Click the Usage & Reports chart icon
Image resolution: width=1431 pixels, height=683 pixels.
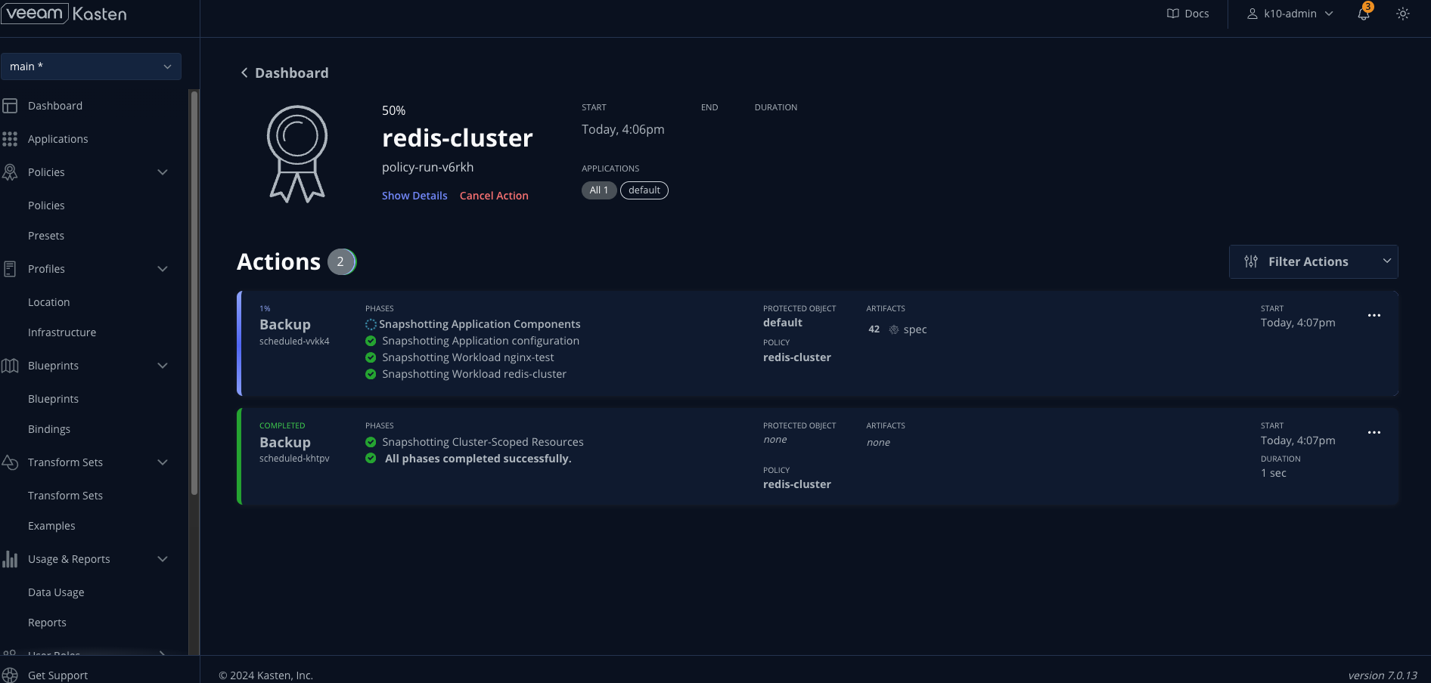pos(10,559)
